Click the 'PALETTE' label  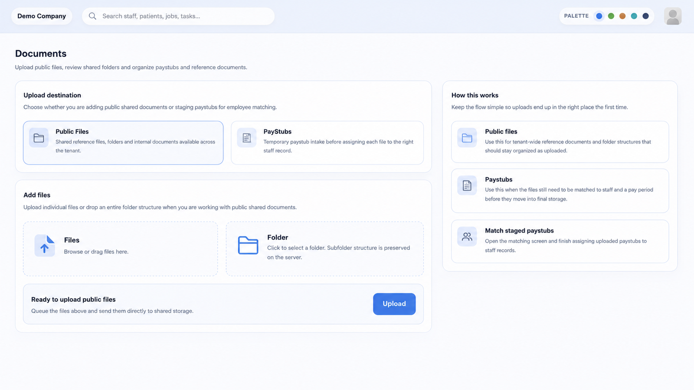click(576, 16)
